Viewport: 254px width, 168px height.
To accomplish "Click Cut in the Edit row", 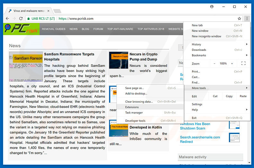I will click(x=215, y=96).
